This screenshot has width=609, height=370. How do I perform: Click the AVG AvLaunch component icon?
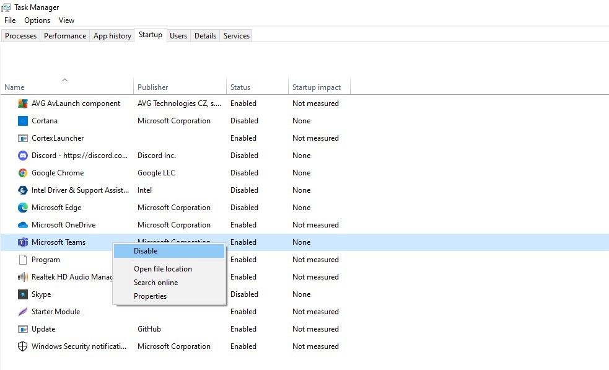tap(23, 104)
